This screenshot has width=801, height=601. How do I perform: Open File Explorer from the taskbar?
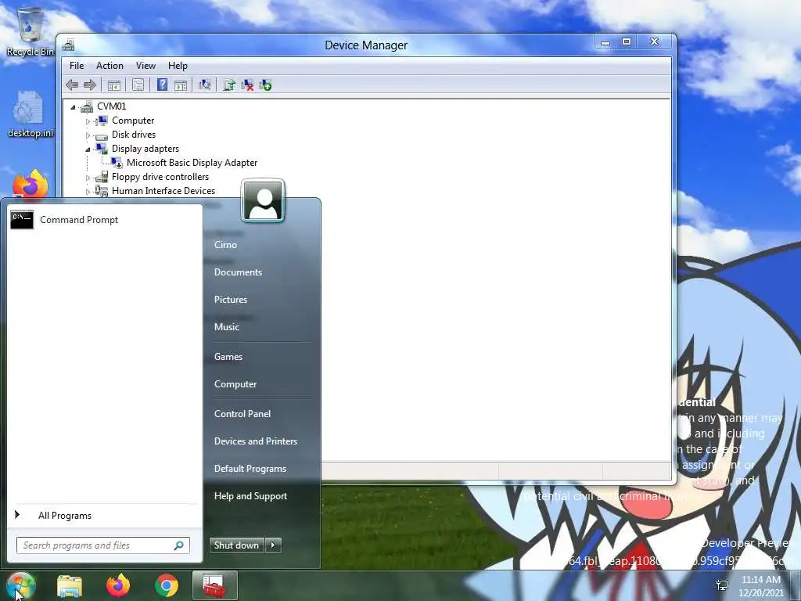pos(70,585)
